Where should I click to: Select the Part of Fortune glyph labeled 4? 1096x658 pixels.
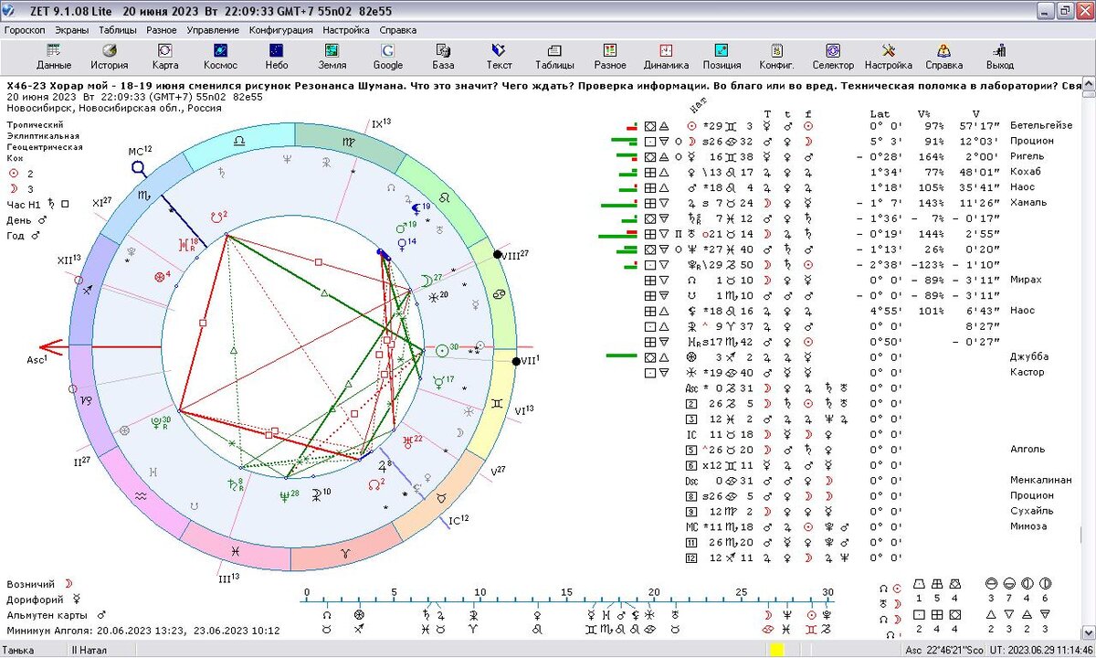point(159,275)
